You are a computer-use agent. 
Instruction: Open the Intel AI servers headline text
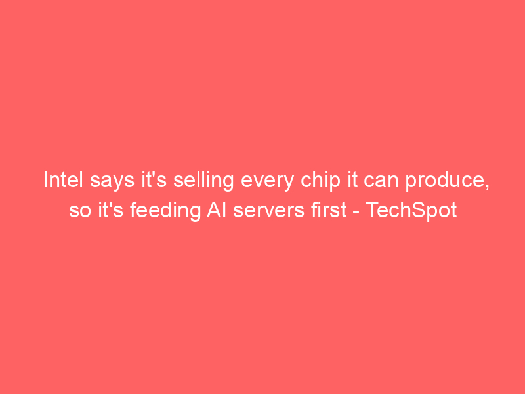point(266,195)
